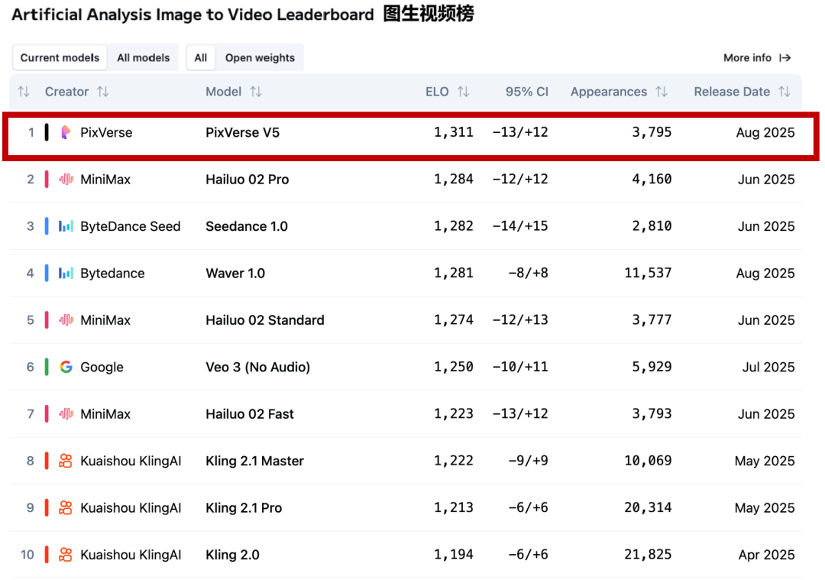Click the ELO column header label
The image size is (825, 580).
pos(437,92)
